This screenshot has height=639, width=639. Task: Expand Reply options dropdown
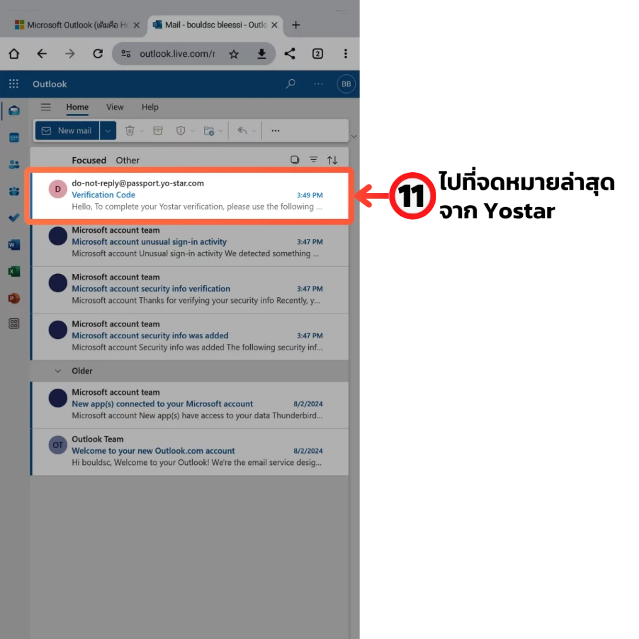(x=254, y=131)
